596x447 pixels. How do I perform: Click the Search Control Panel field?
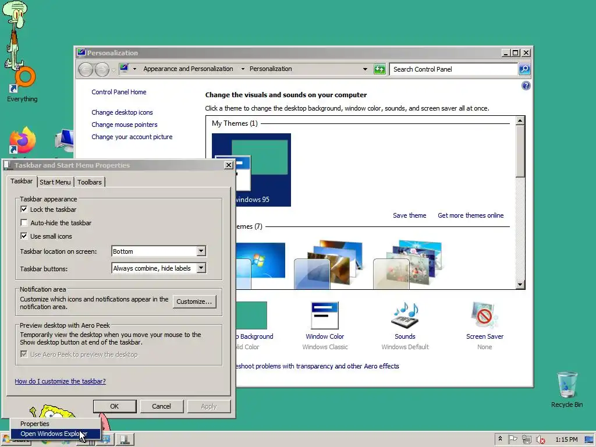coord(453,69)
